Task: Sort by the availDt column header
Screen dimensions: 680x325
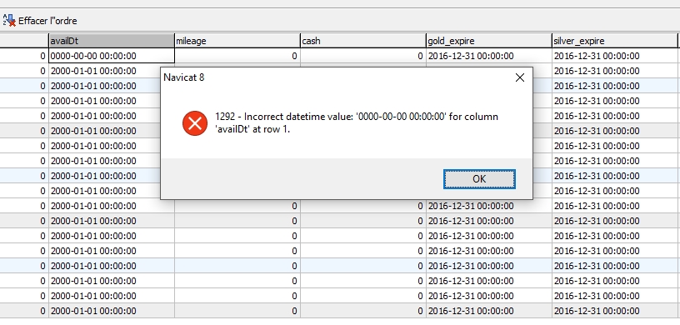Action: point(112,41)
